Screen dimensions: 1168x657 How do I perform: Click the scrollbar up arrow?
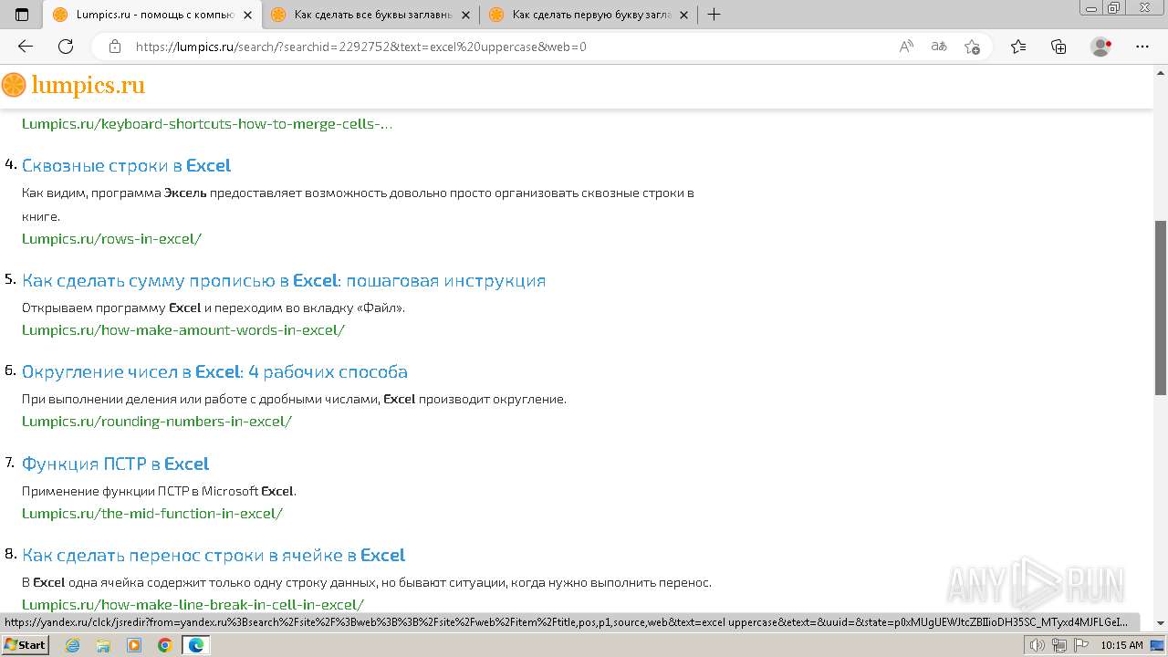(1161, 72)
